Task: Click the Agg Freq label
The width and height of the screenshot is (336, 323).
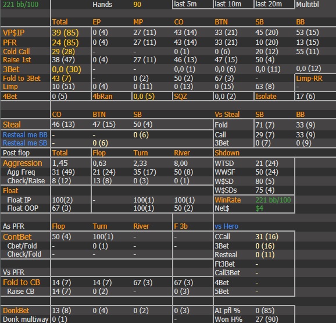Action: (x=21, y=172)
